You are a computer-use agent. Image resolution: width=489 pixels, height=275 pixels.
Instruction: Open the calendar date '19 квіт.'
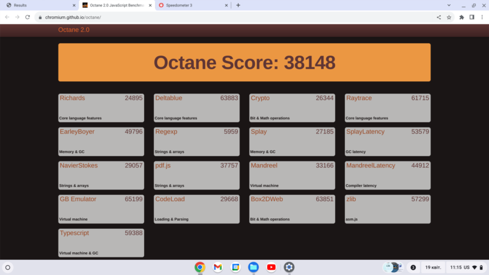pos(433,267)
